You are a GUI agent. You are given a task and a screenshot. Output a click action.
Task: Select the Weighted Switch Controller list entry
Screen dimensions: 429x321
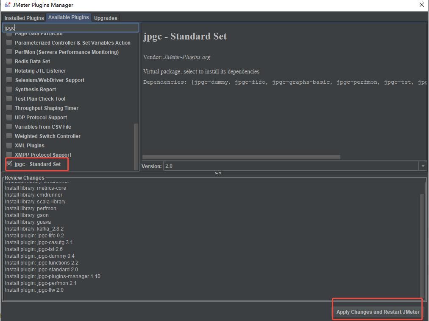pos(47,136)
